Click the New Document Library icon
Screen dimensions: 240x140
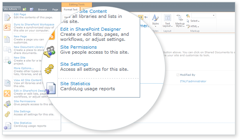point(7,49)
